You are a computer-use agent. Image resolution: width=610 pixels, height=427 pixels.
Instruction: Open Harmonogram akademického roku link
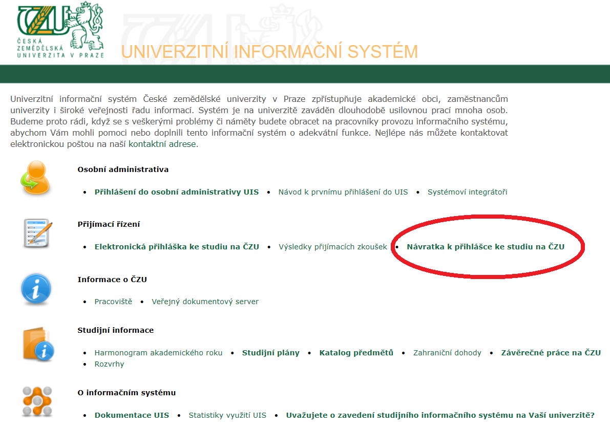click(158, 352)
